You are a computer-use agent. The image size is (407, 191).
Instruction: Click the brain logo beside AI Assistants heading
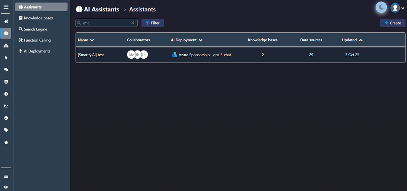pos(79,9)
